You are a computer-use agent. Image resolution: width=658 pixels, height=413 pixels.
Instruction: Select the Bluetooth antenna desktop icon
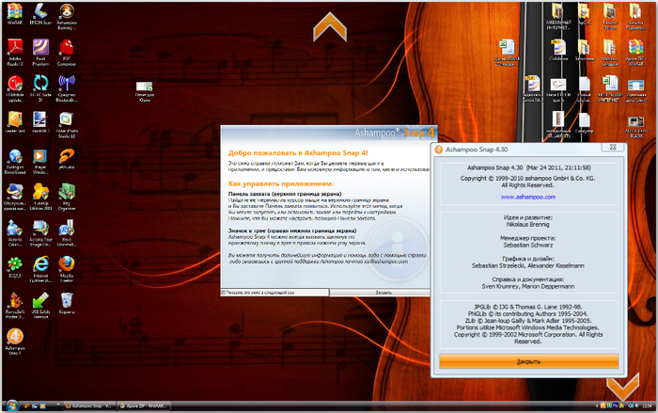tap(67, 88)
